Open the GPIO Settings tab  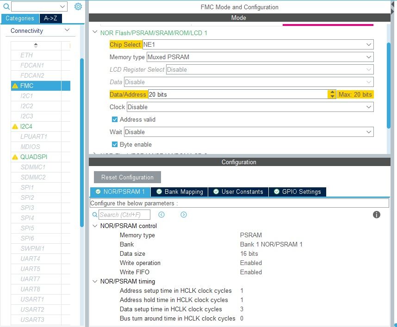(297, 191)
